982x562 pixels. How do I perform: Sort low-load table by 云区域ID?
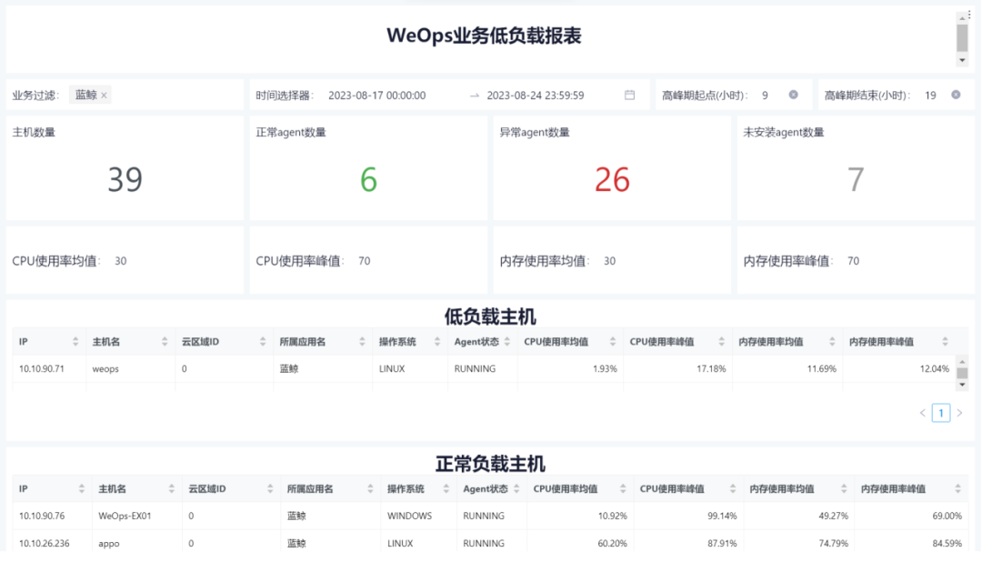tap(263, 341)
